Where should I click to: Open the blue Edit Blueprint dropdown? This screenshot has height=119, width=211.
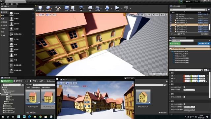point(204,44)
